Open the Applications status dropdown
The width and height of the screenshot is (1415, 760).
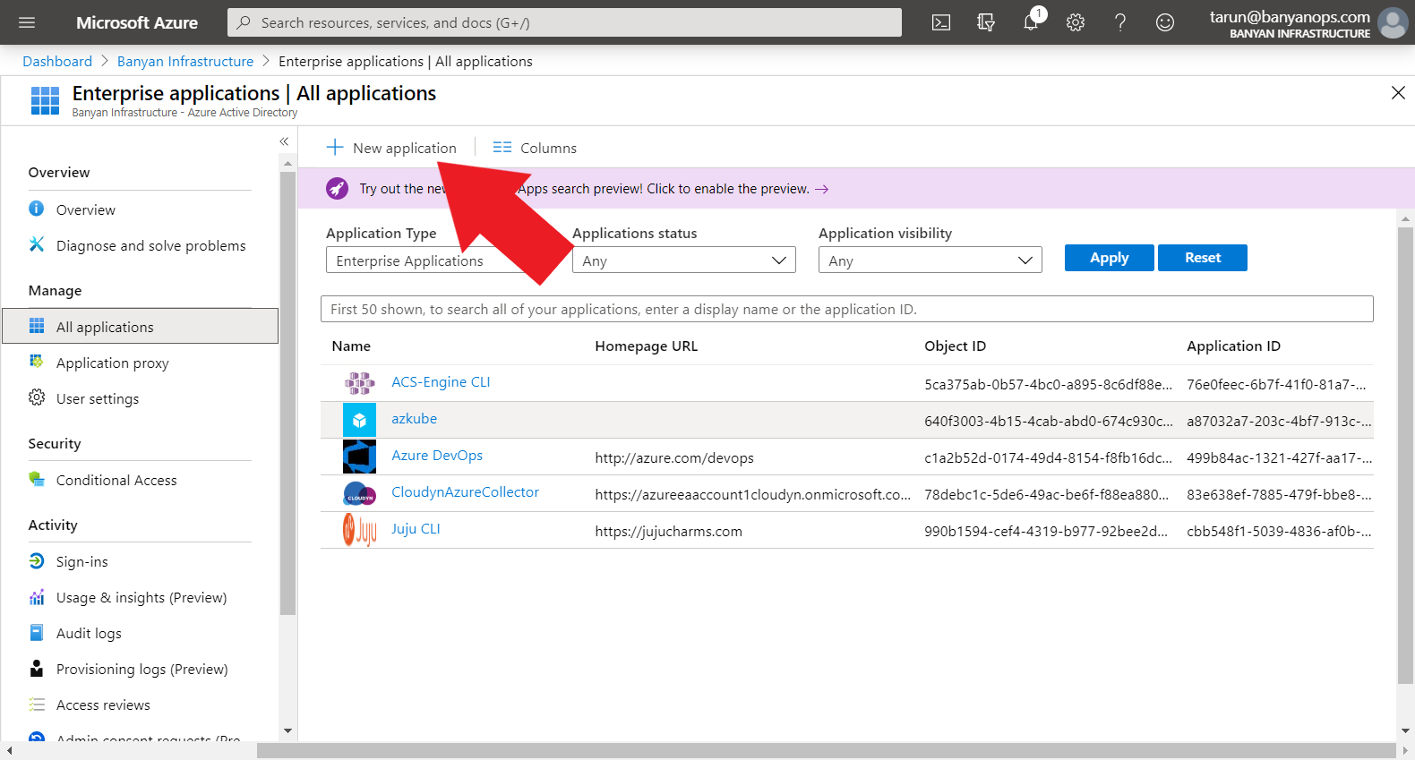tap(684, 260)
